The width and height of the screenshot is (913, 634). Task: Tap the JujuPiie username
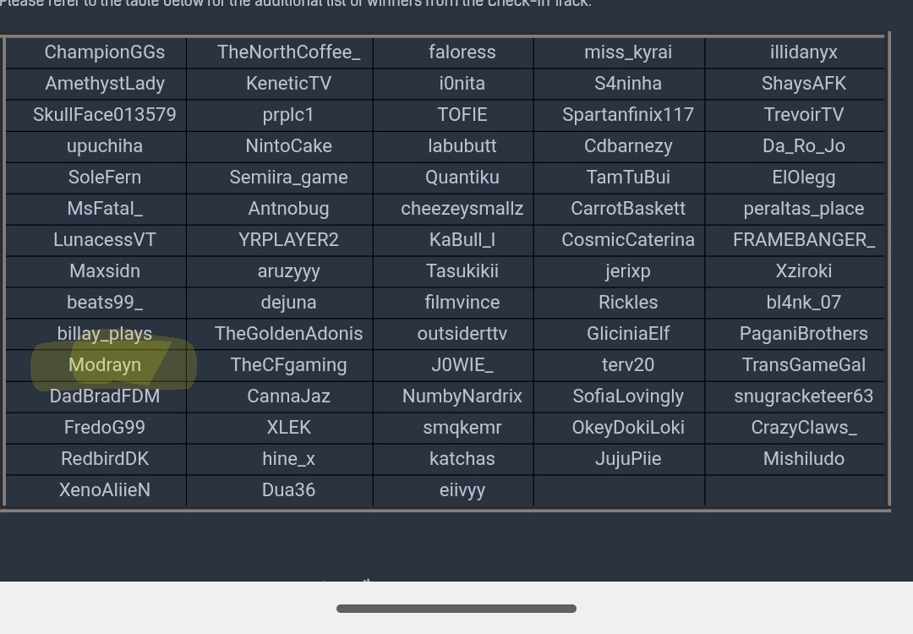coord(628,459)
